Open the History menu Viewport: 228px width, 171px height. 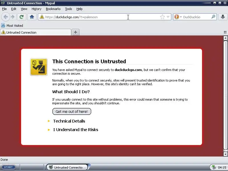(x=36, y=9)
